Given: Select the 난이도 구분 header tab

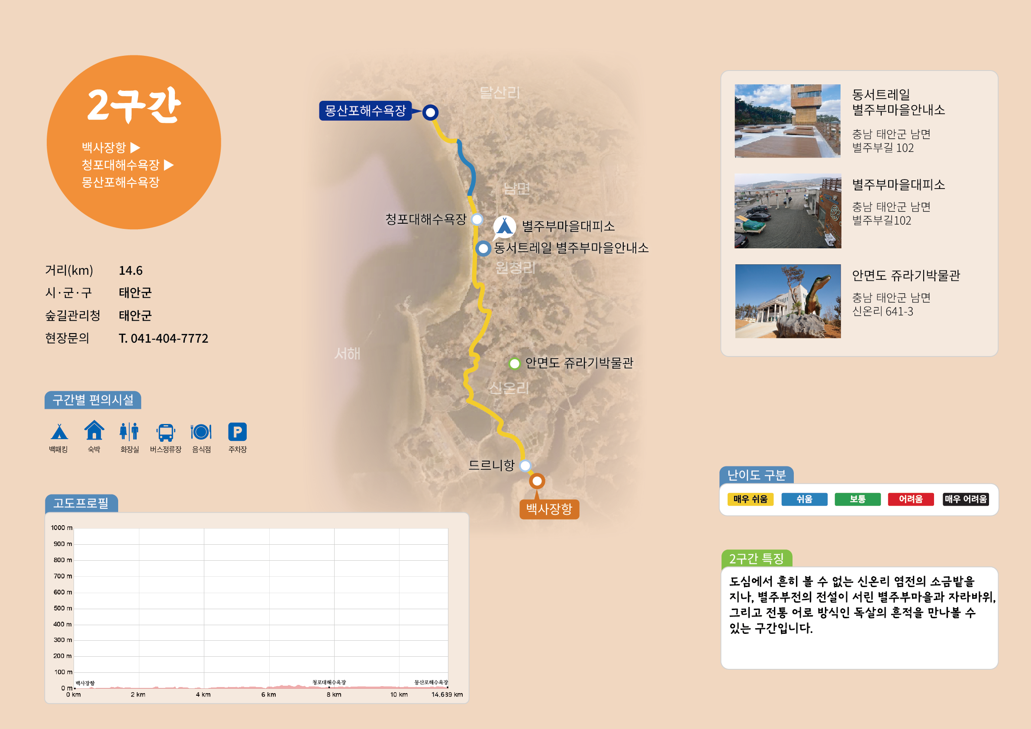Looking at the screenshot, I should coord(757,475).
